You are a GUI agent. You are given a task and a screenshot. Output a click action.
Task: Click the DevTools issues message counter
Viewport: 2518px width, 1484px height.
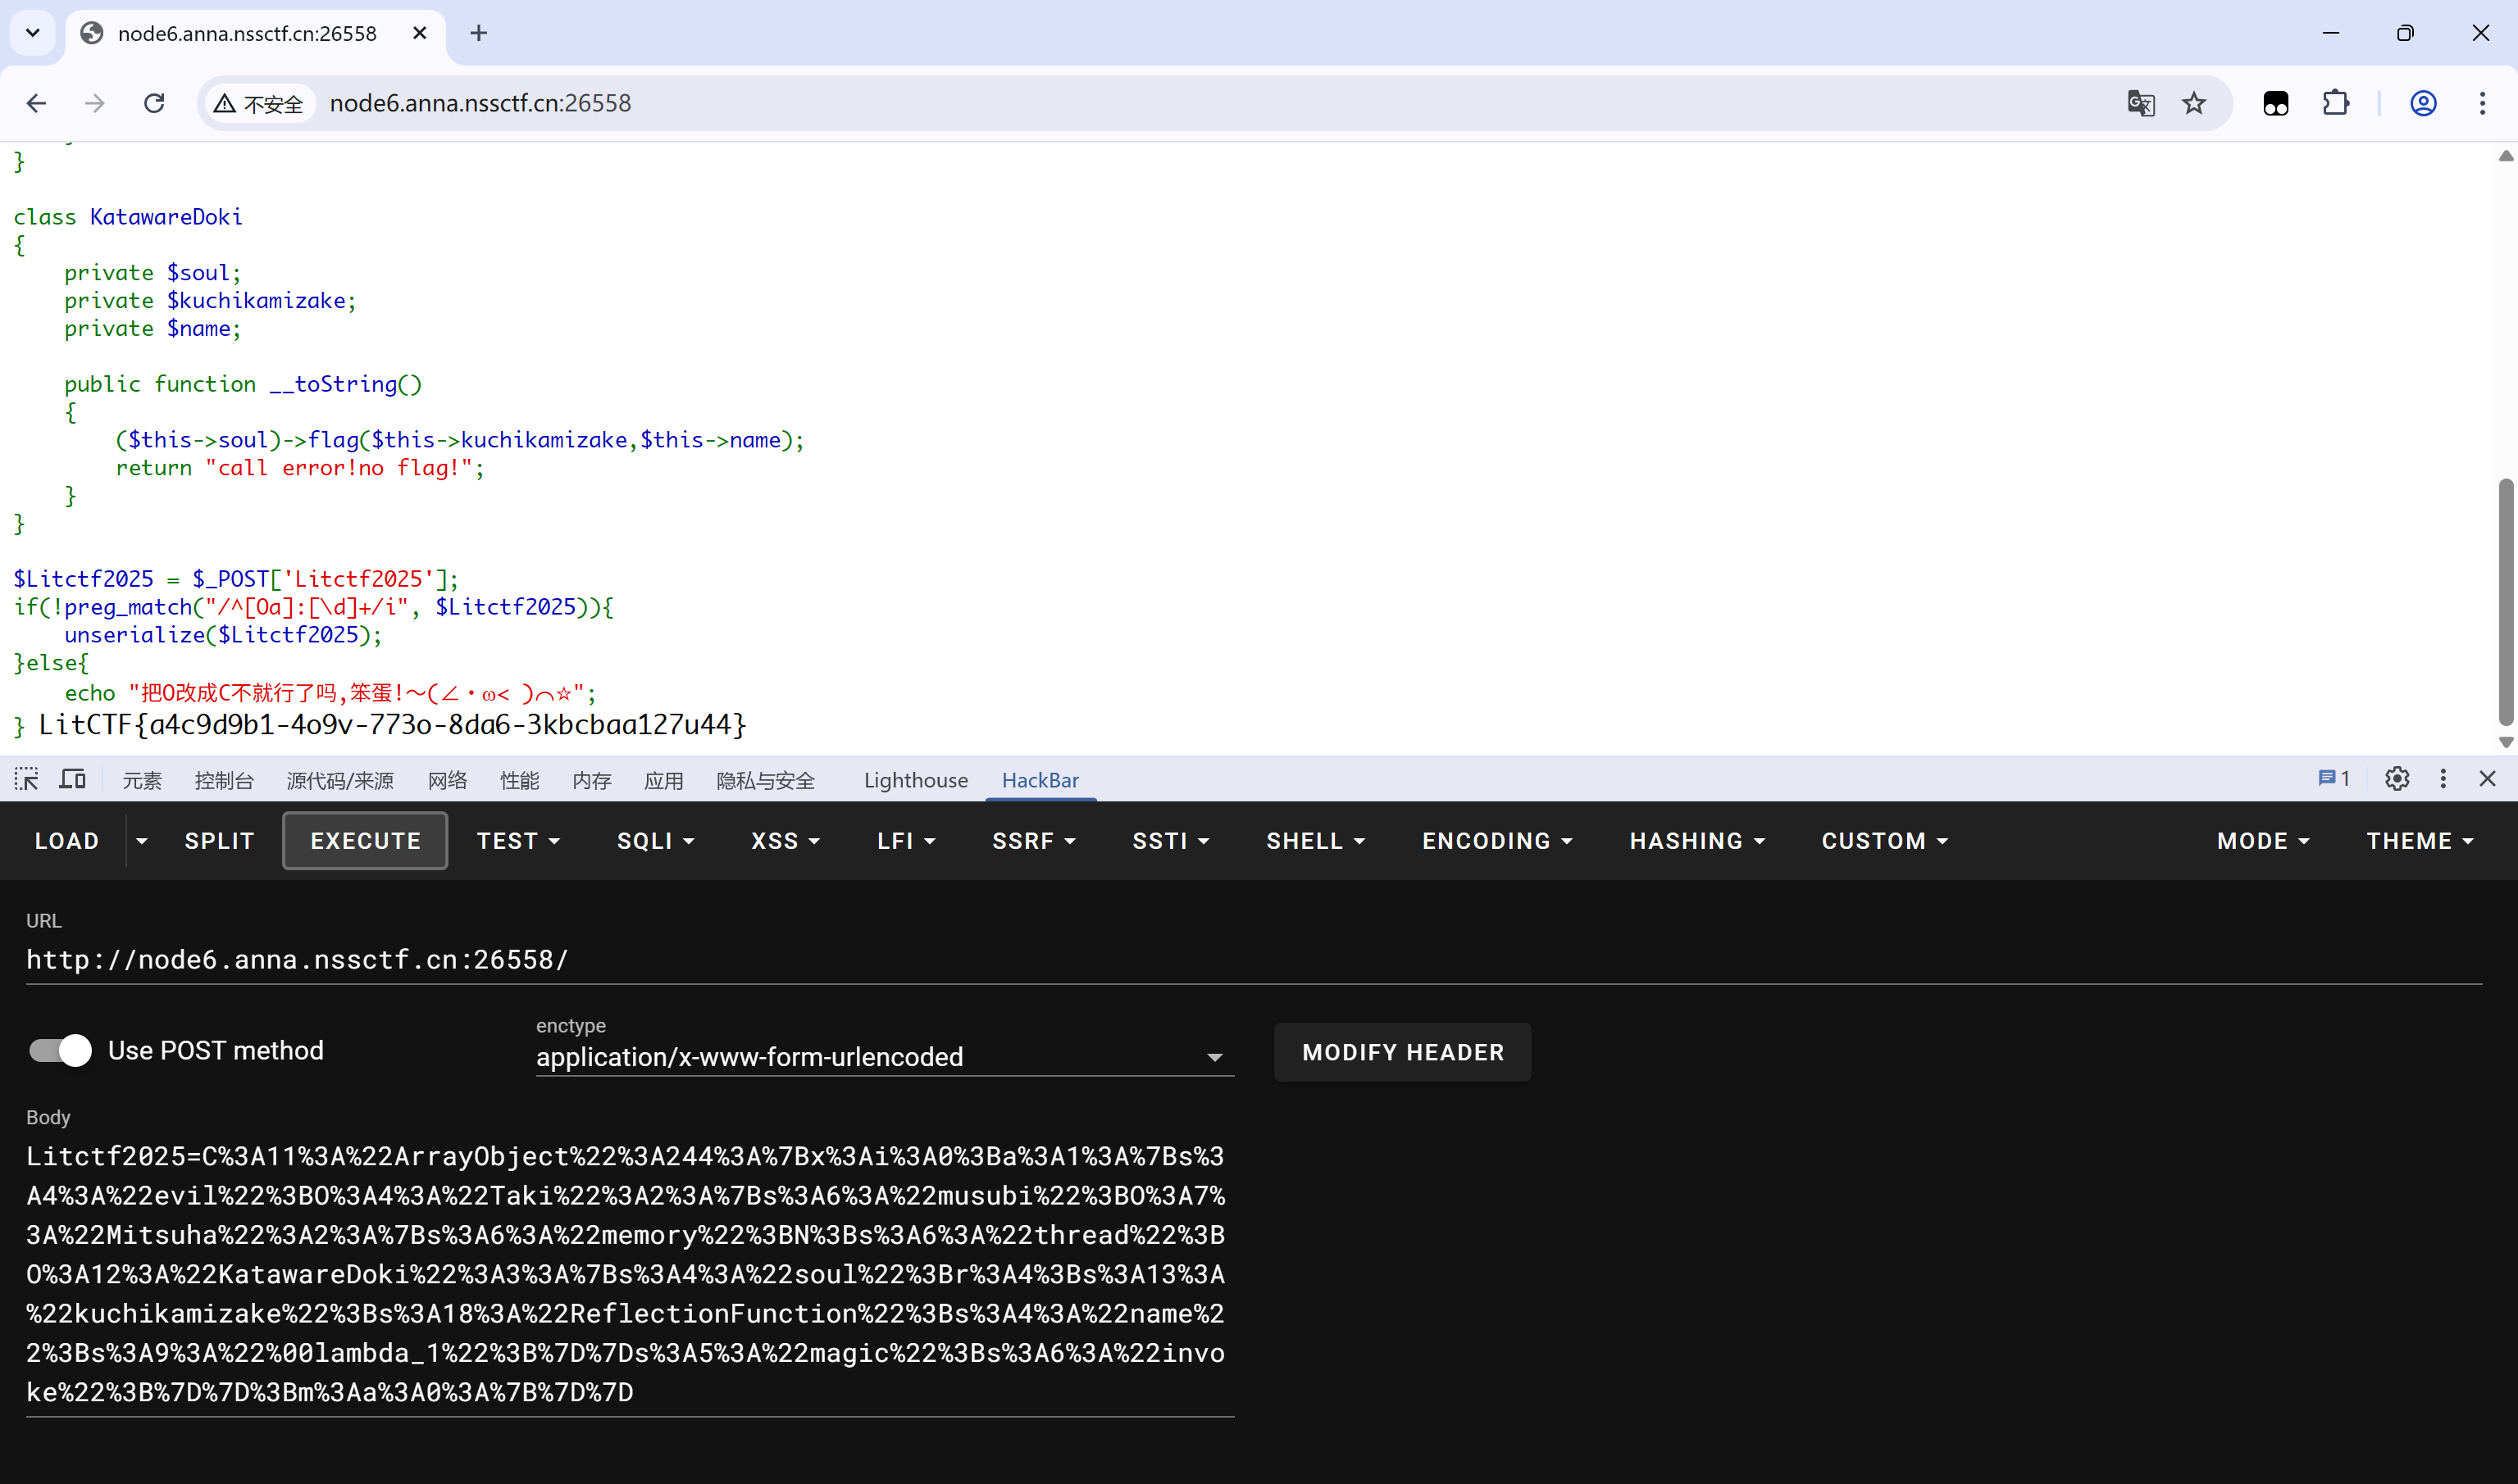pos(2333,779)
